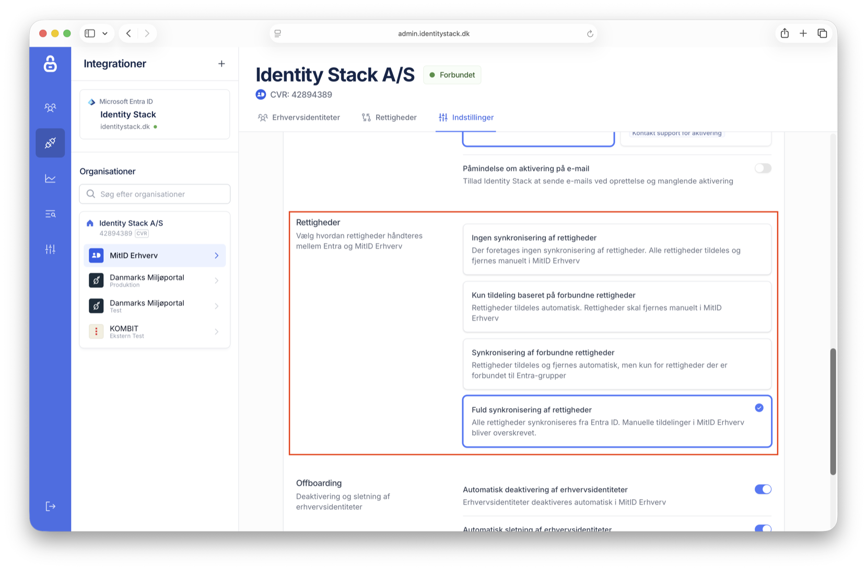Viewport: 867px width, 570px height.
Task: Click the Integrationer heading
Action: coord(115,64)
